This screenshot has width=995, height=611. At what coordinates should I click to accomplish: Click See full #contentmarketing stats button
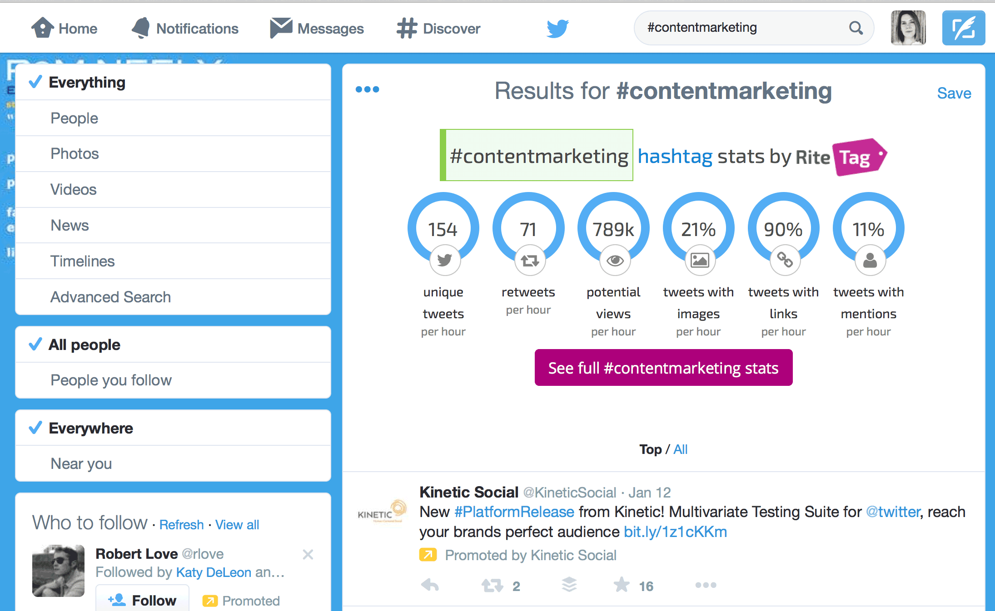tap(663, 368)
